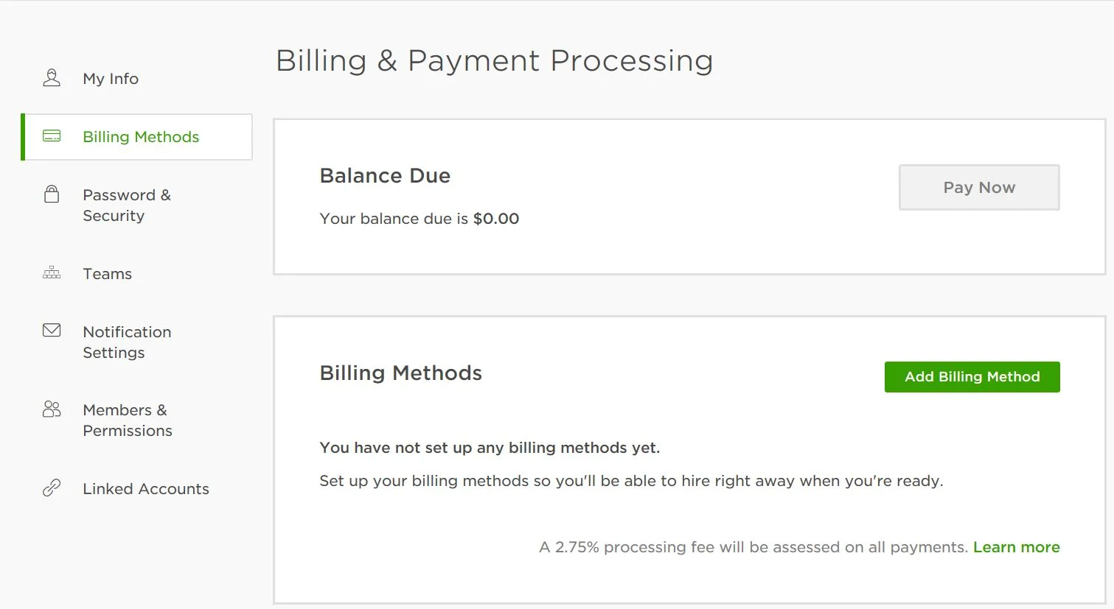Image resolution: width=1114 pixels, height=609 pixels.
Task: Click the green Add Billing Method button
Action: point(972,377)
